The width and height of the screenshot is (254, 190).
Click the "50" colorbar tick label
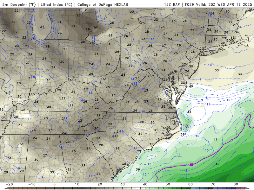pos(168,184)
